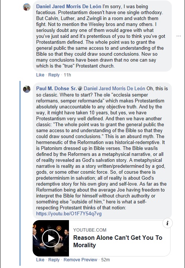Open the youtu.be/O1F7Y54q7vg link
The height and width of the screenshot is (268, 185).
click(x=69, y=214)
